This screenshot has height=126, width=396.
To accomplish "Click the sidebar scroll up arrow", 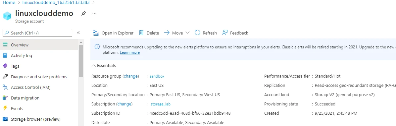I will (81, 42).
